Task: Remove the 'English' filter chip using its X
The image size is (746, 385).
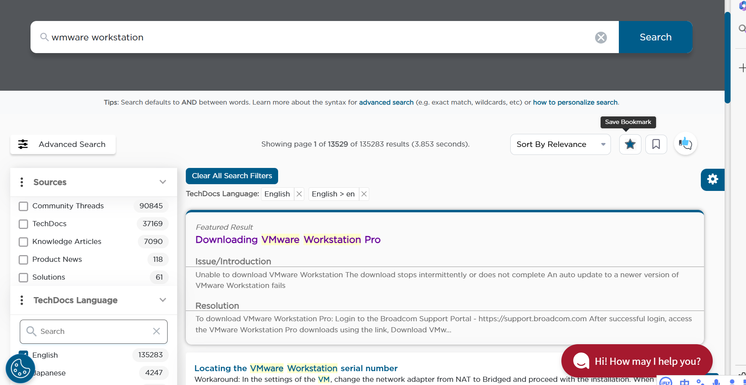Action: [299, 194]
